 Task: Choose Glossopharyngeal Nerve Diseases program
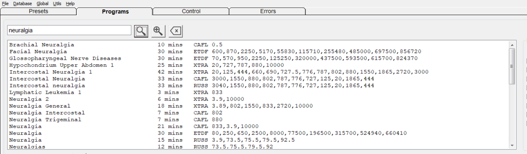(65, 58)
